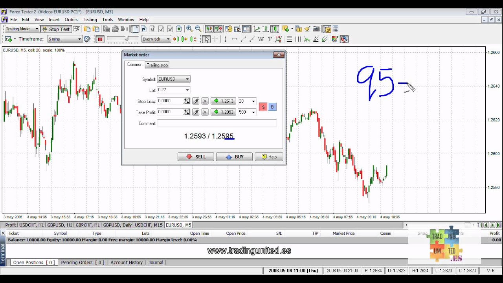Click the Stop Loss calculator icon
Screen dimensions: 503x283
pos(187,101)
